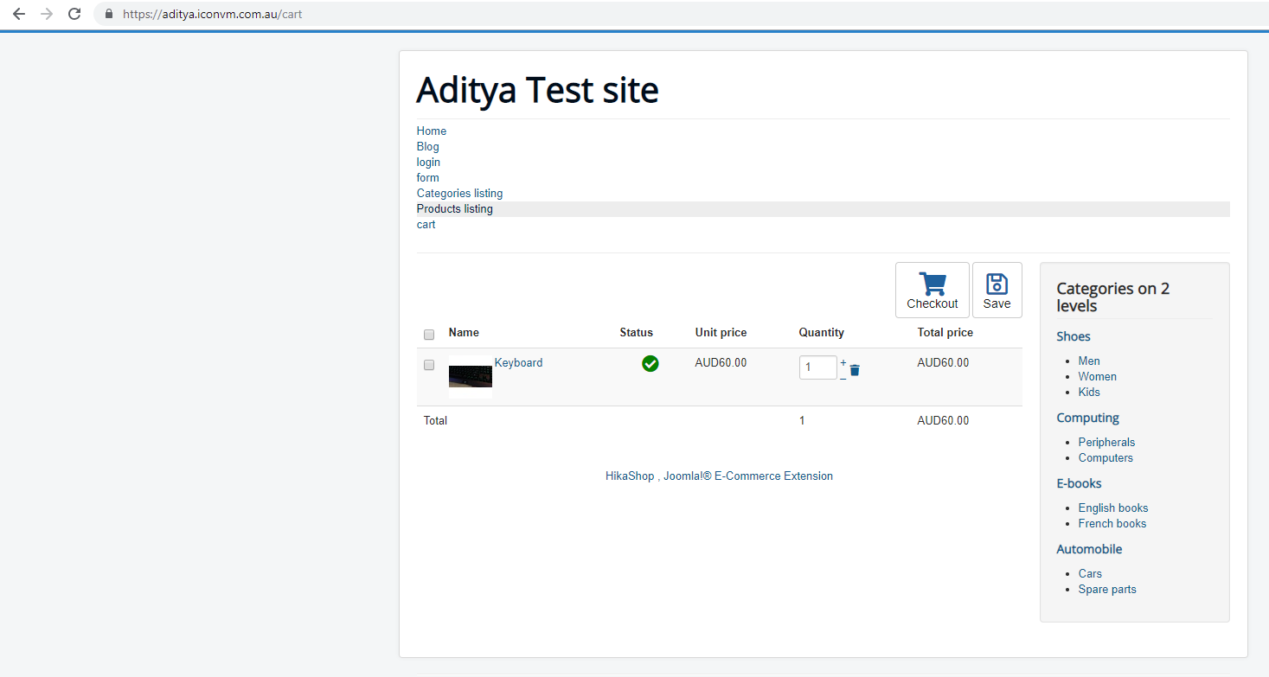Screen dimensions: 1269x677
Task: Delete Keyboard using the trash icon
Action: click(855, 370)
